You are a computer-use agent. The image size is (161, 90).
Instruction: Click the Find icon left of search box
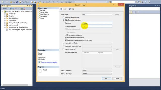110,2
